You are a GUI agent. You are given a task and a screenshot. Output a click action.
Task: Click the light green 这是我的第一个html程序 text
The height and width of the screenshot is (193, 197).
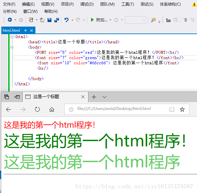92,162
